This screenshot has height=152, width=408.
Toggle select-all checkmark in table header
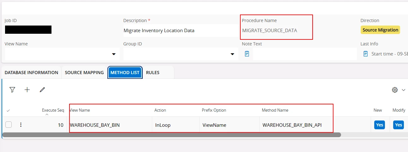(8, 110)
